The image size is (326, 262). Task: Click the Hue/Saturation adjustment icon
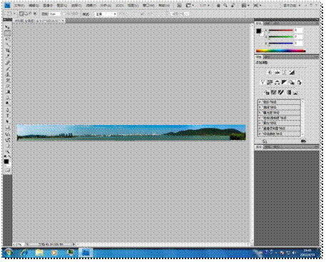[270, 82]
